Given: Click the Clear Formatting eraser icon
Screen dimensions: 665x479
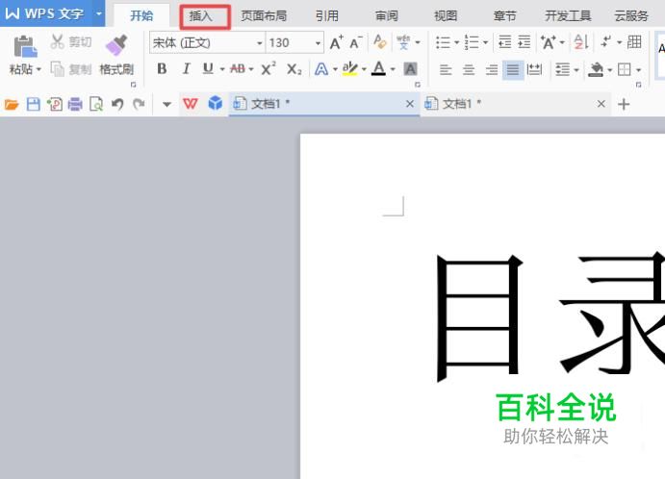Looking at the screenshot, I should coord(379,42).
